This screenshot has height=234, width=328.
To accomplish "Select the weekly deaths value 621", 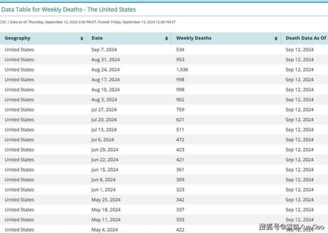I will [180, 120].
